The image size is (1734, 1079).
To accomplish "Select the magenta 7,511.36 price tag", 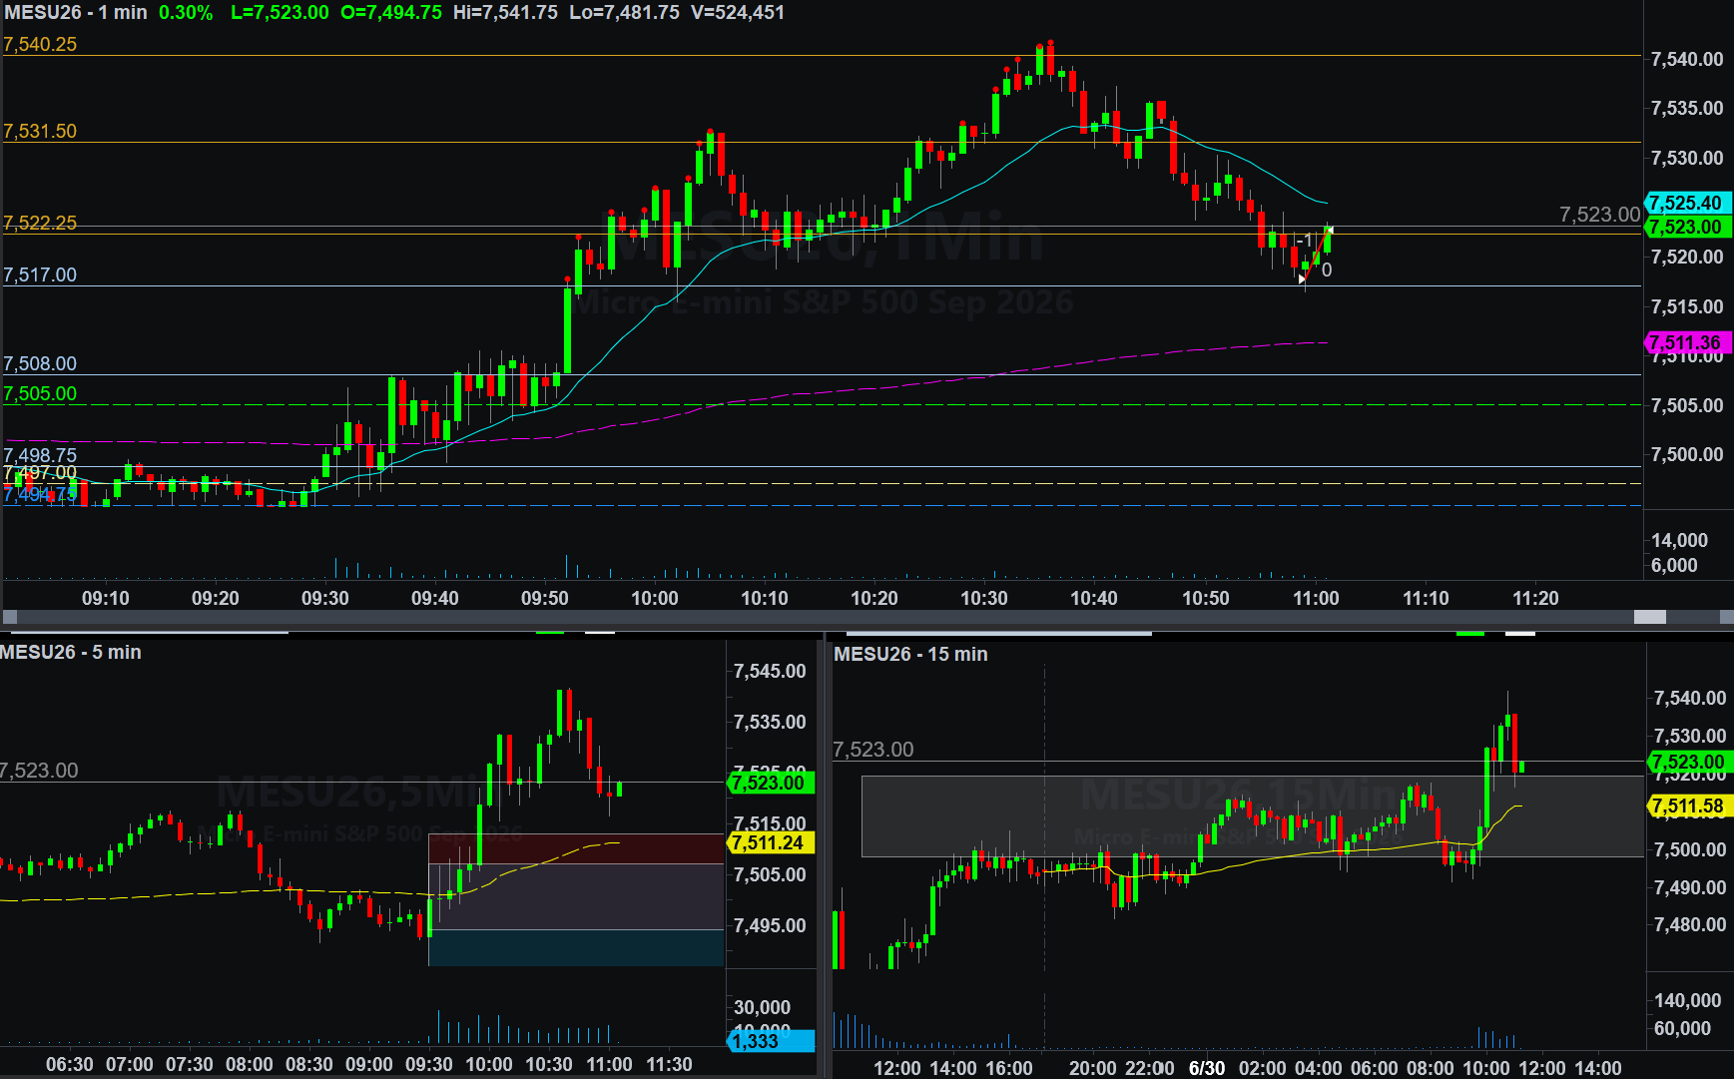I will coord(1687,342).
